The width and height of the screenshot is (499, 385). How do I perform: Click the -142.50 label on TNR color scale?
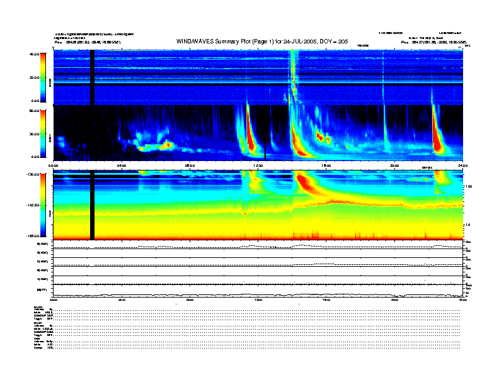click(33, 205)
